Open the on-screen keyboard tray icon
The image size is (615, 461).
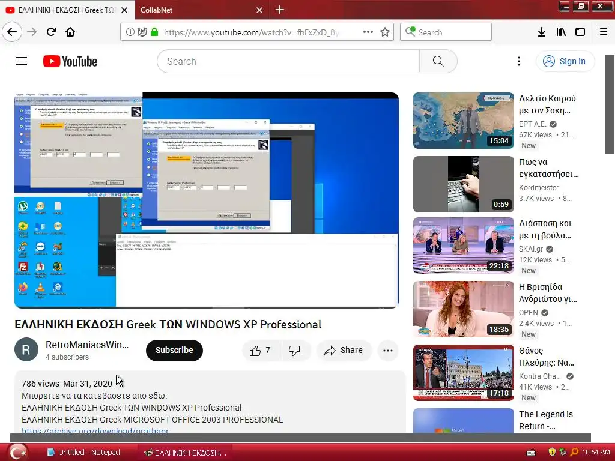pos(531,453)
